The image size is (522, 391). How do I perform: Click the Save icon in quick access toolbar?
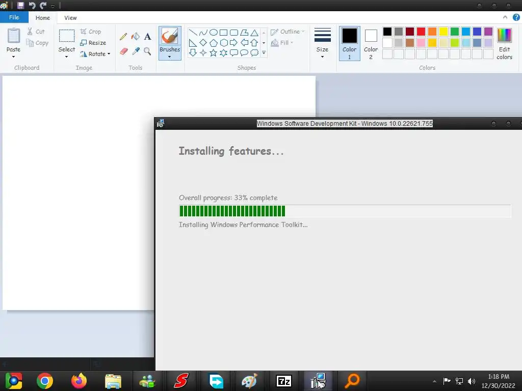(x=20, y=5)
